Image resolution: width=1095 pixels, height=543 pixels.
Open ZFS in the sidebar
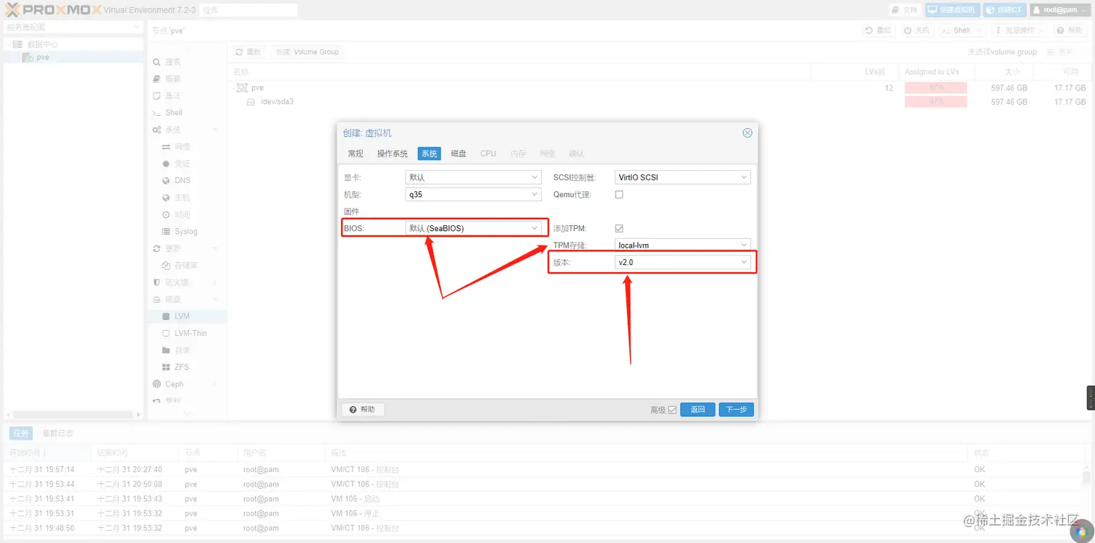pyautogui.click(x=182, y=367)
